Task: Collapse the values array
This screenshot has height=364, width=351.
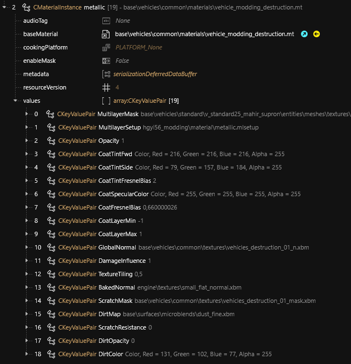Action: click(x=15, y=101)
